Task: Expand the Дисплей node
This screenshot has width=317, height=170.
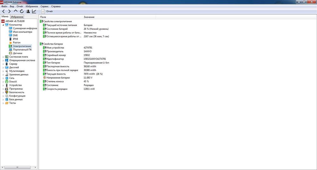Action: pos(3,68)
